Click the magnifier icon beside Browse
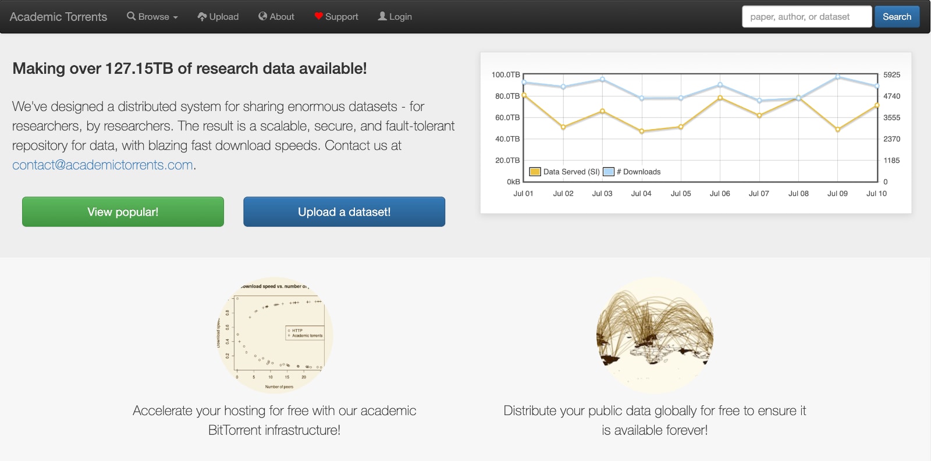The image size is (931, 461). pyautogui.click(x=131, y=16)
